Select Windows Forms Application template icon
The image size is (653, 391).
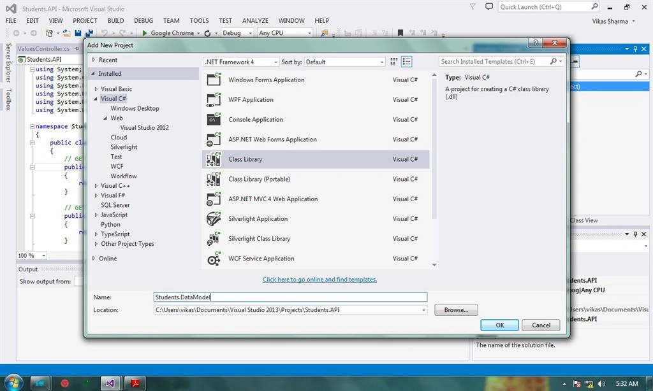[214, 80]
